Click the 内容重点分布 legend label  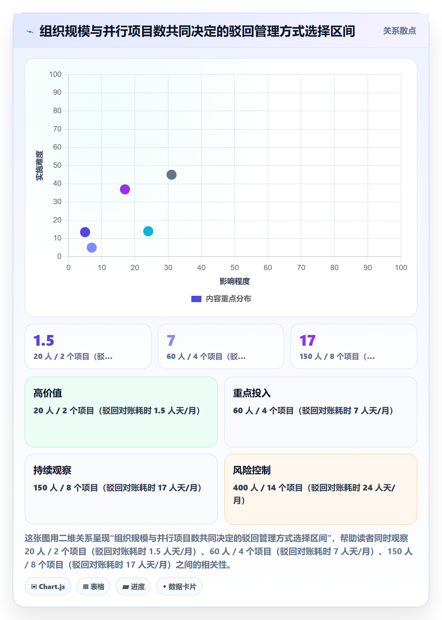[228, 299]
